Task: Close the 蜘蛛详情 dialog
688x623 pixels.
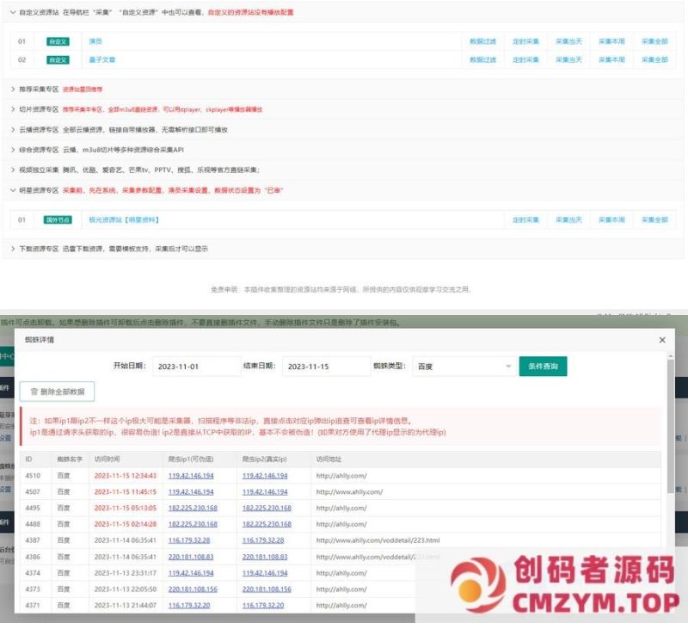Action: point(662,340)
